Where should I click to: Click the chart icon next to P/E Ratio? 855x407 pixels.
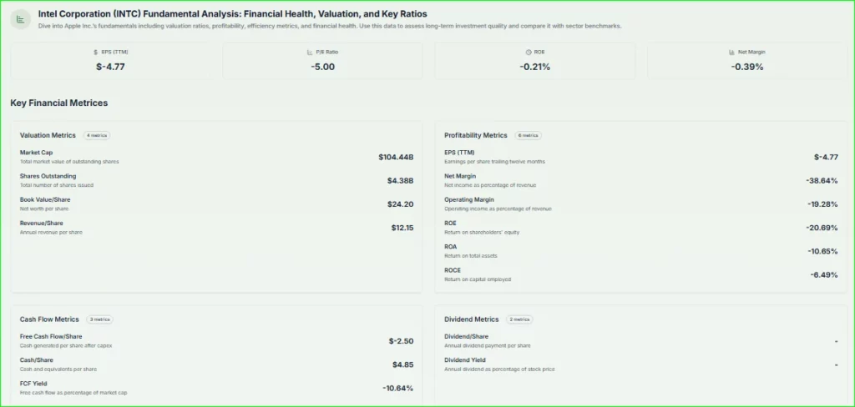pos(309,52)
